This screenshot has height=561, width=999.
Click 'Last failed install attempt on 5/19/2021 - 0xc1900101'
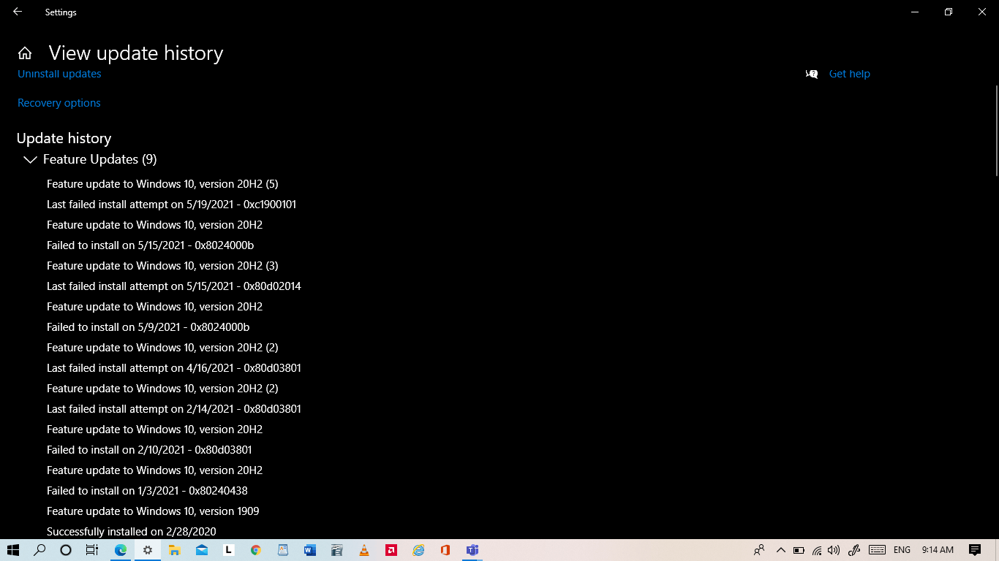(x=171, y=205)
